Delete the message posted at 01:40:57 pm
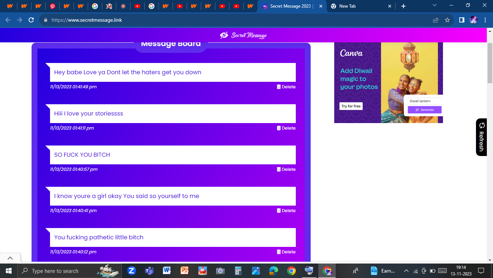493x278 pixels. tap(286, 169)
